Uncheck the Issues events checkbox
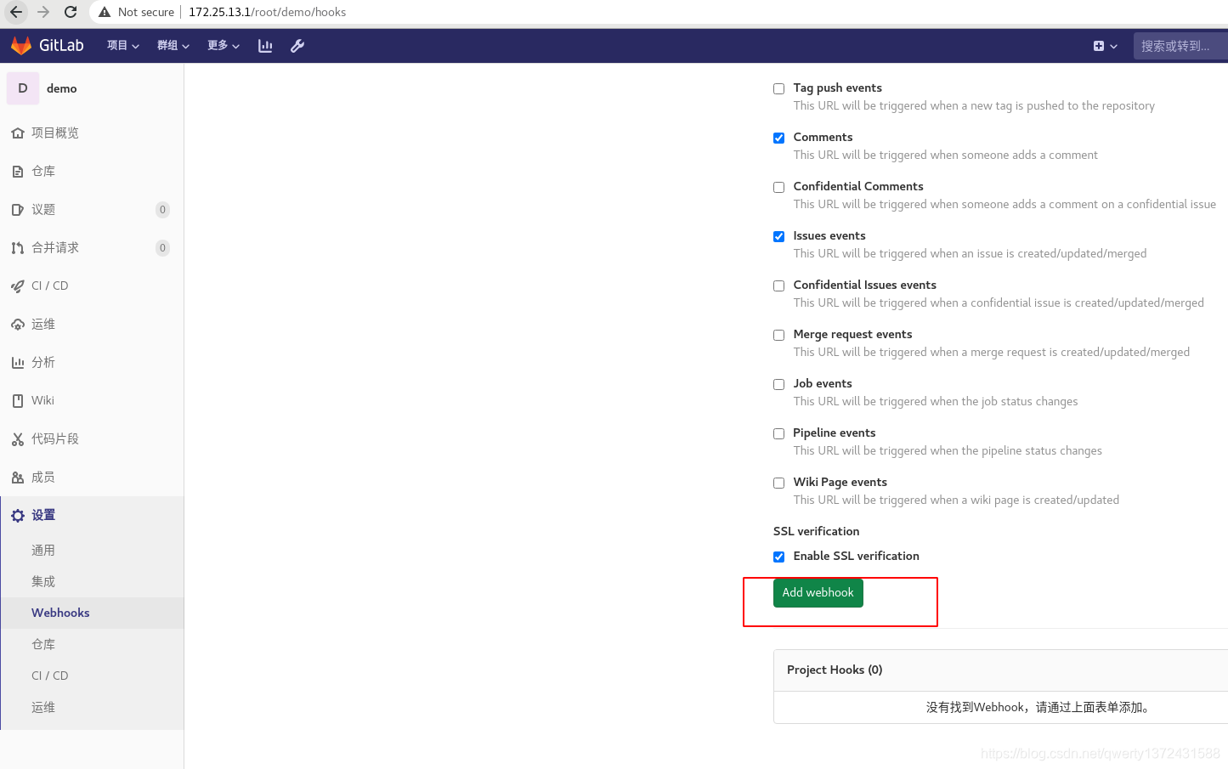The width and height of the screenshot is (1228, 769). (x=778, y=236)
